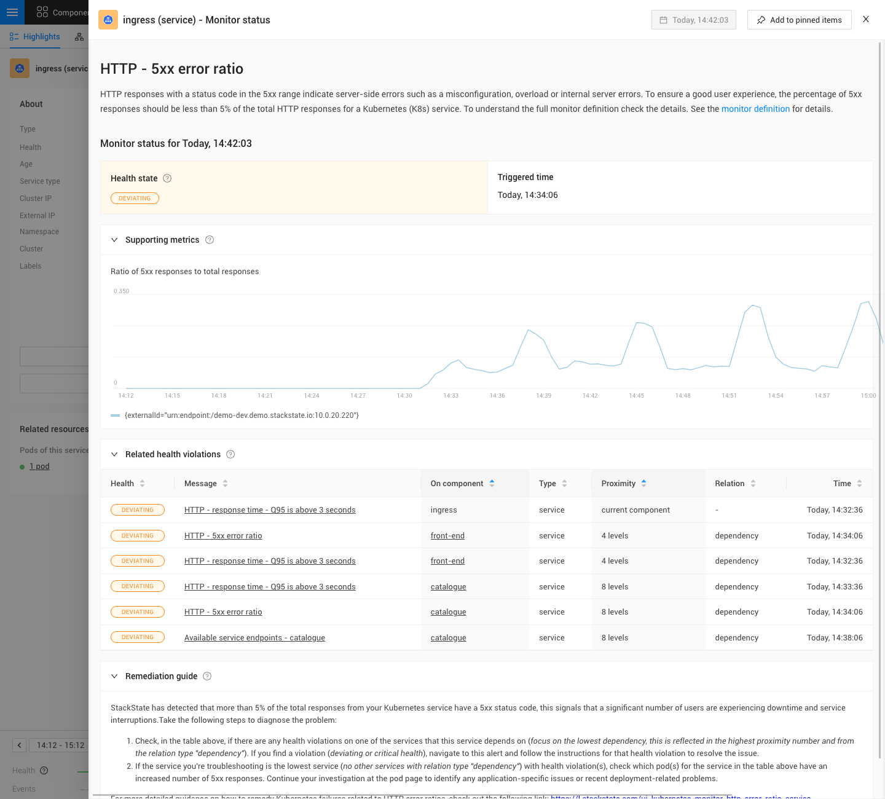Collapse the Remediation guide section
885x799 pixels.
click(x=114, y=676)
